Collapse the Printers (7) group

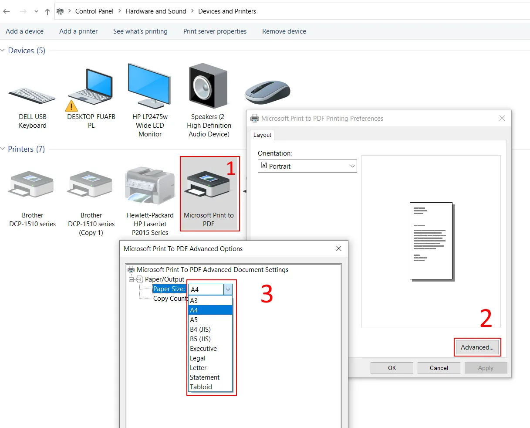coord(3,149)
